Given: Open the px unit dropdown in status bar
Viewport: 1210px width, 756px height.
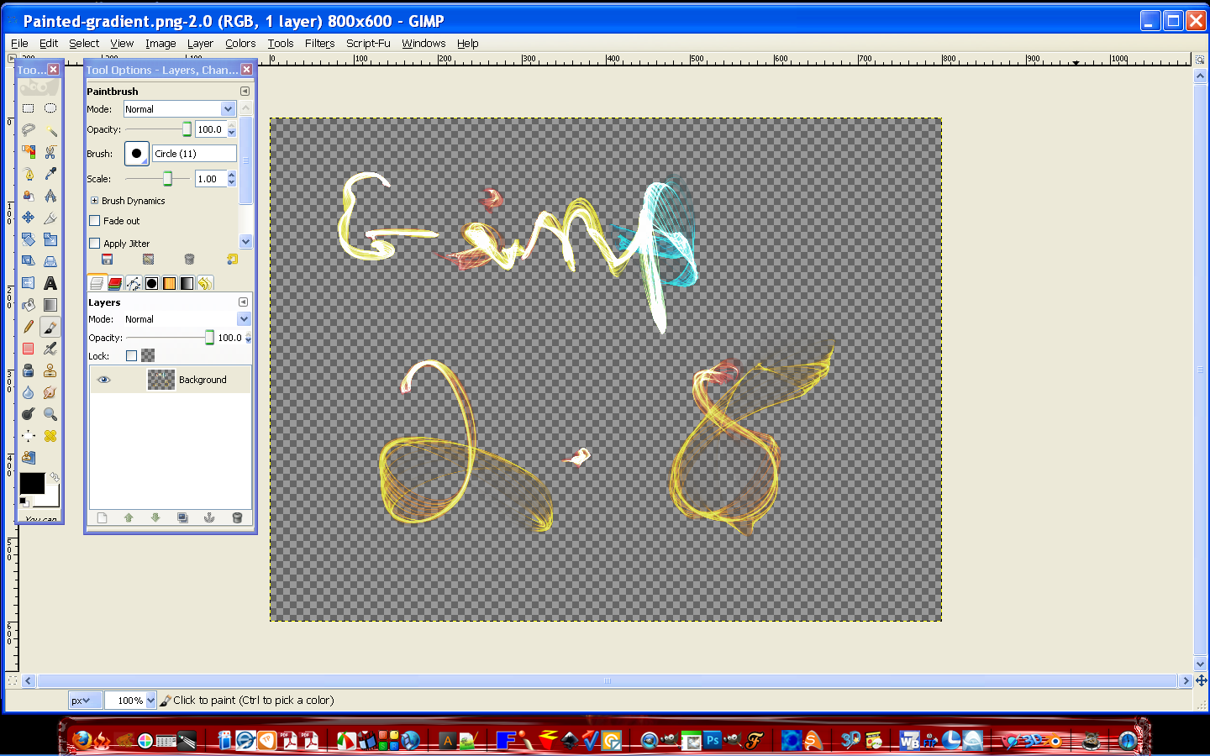Looking at the screenshot, I should coord(85,701).
